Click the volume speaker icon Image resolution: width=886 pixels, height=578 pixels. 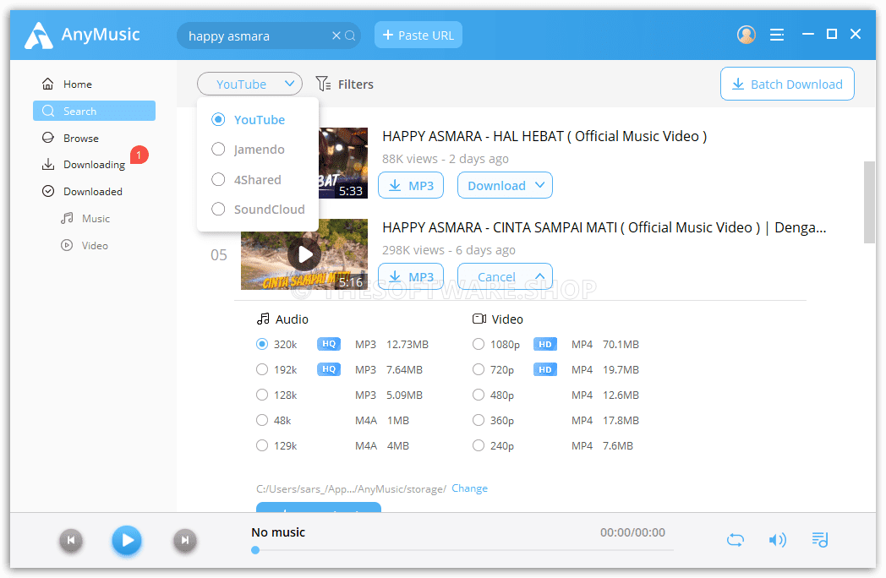click(x=778, y=540)
